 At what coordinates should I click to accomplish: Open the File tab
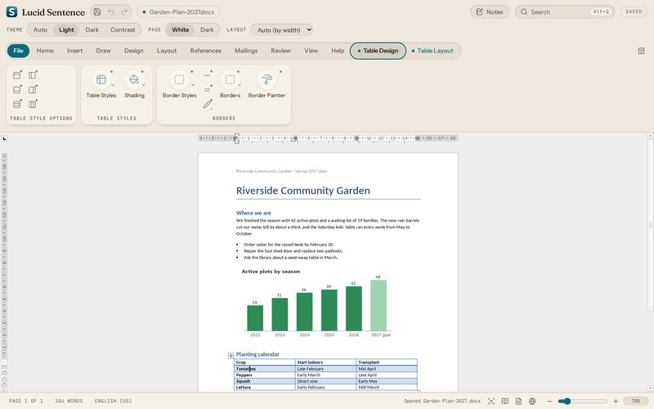18,51
